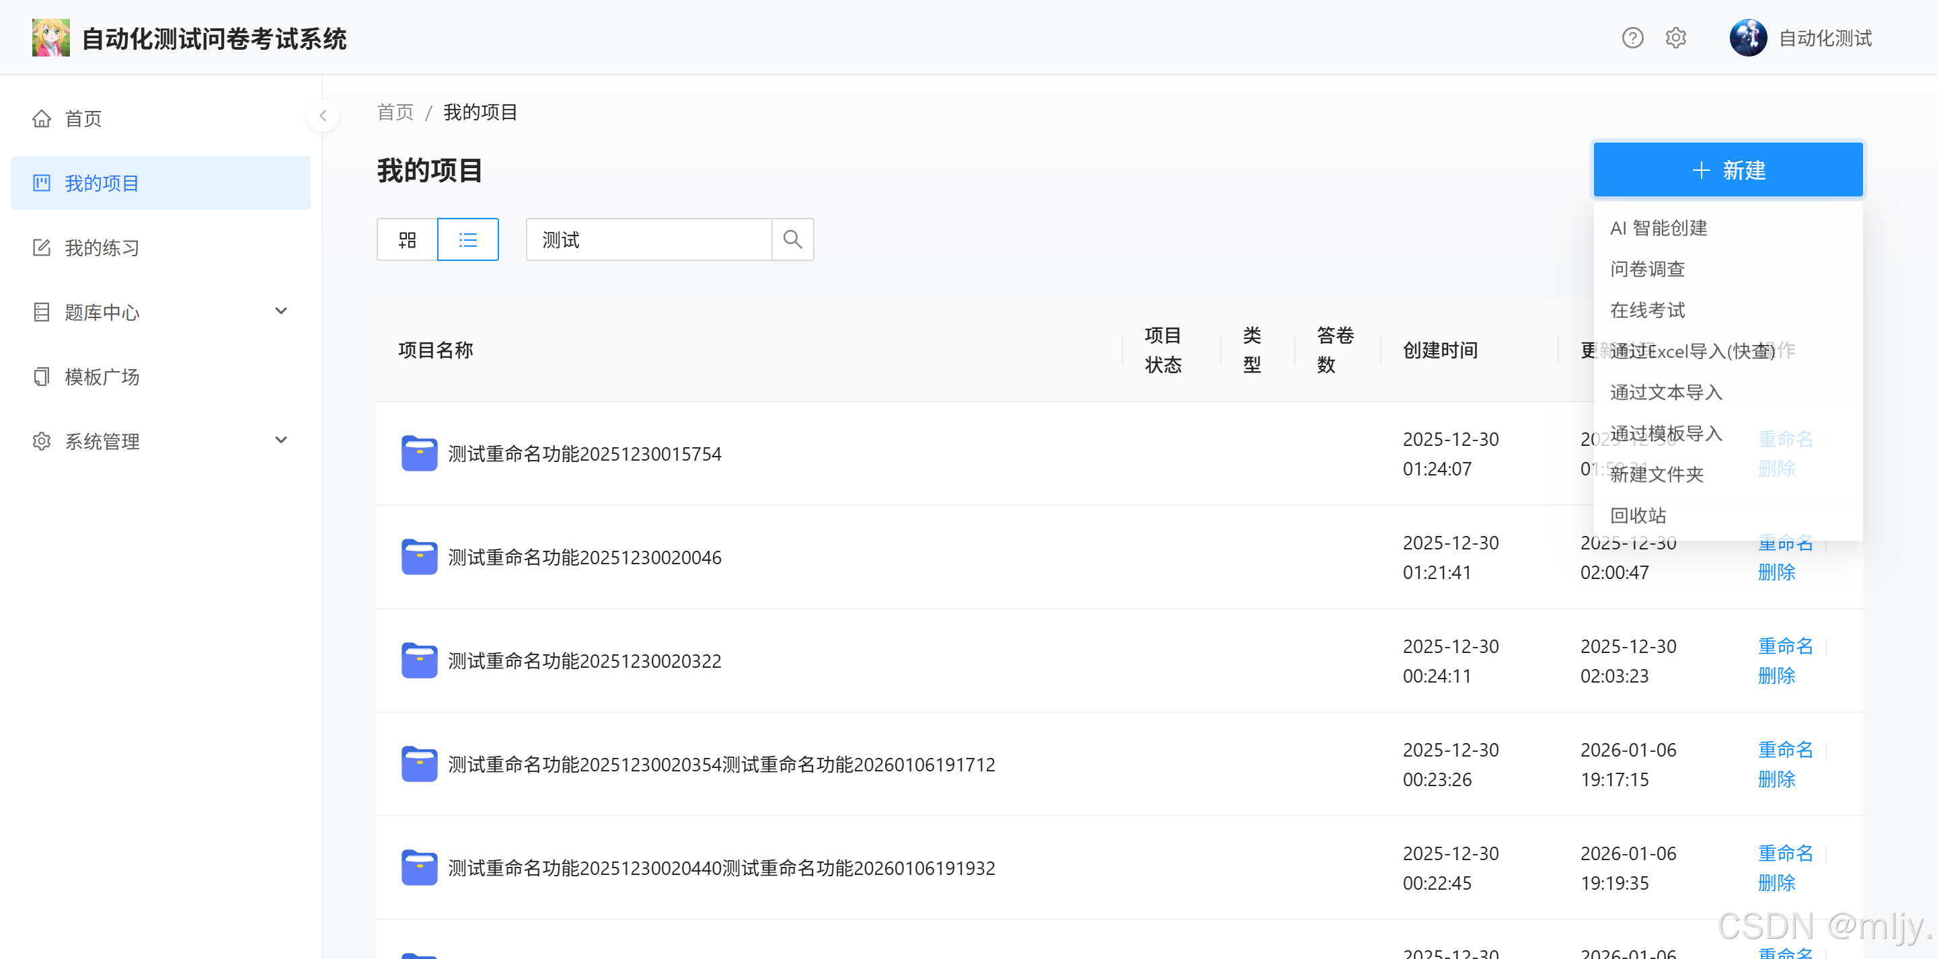Open settings gear icon in header

pyautogui.click(x=1675, y=38)
